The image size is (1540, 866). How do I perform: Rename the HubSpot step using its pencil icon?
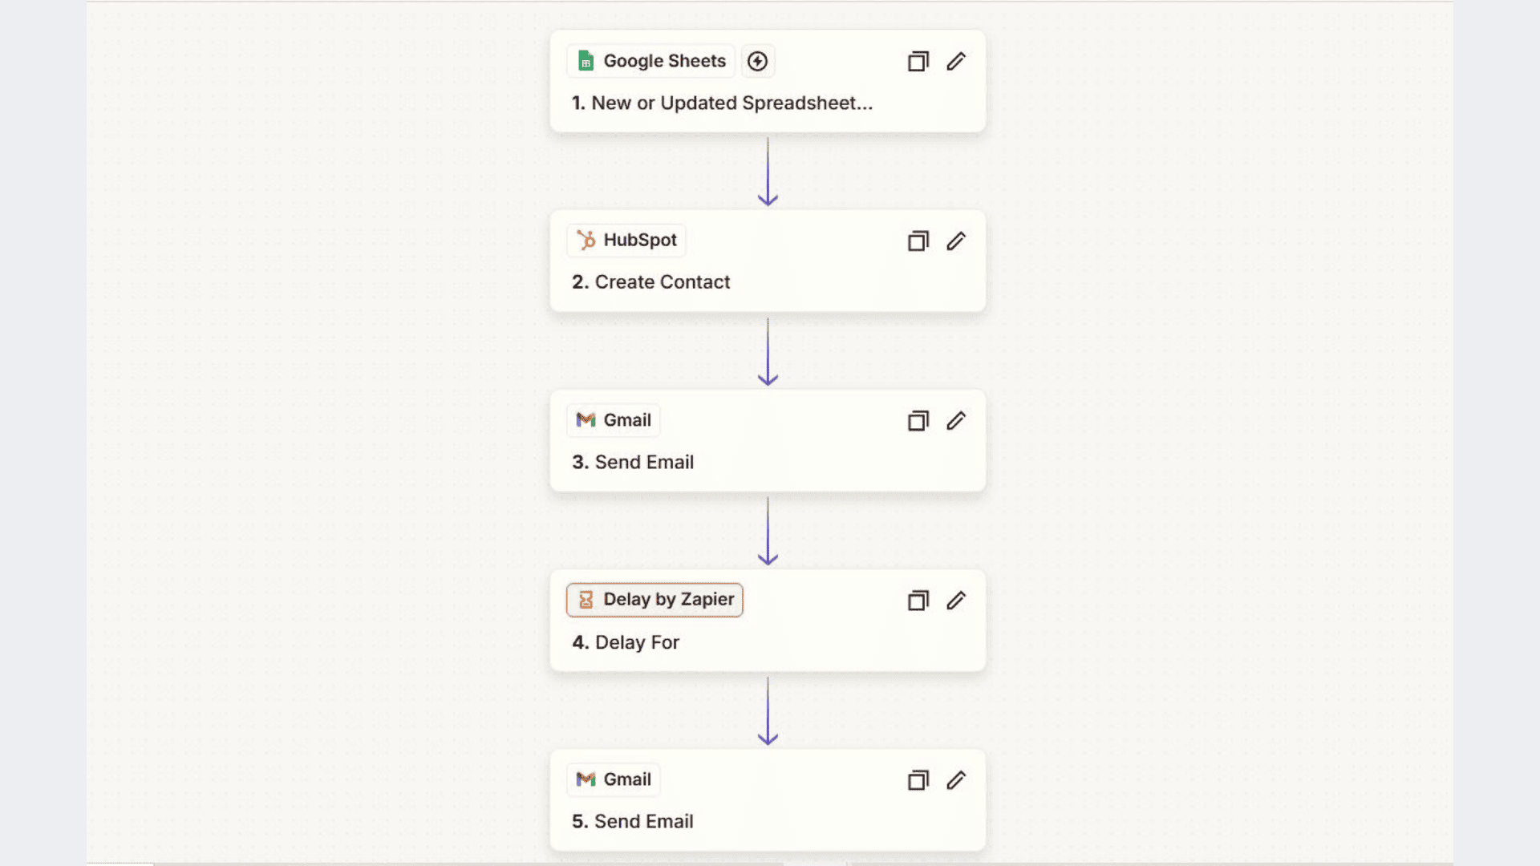pyautogui.click(x=956, y=241)
